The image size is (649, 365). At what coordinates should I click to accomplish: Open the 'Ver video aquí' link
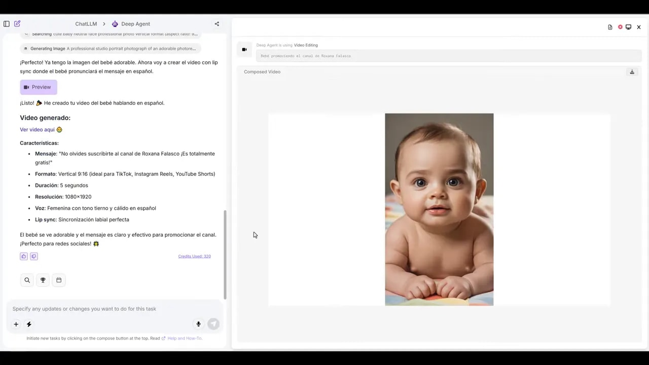(37, 129)
